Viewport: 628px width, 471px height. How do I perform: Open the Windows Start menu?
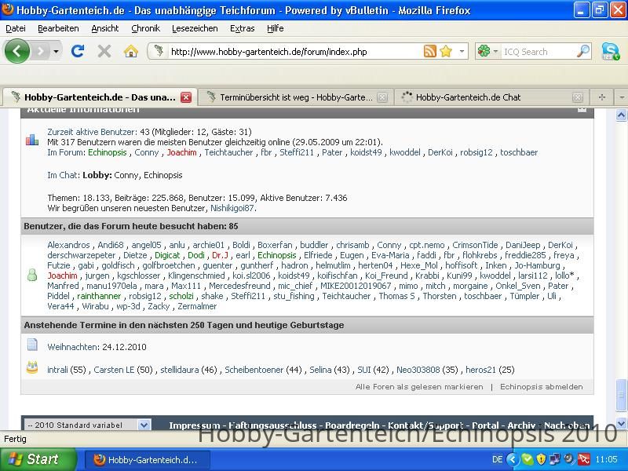click(38, 459)
